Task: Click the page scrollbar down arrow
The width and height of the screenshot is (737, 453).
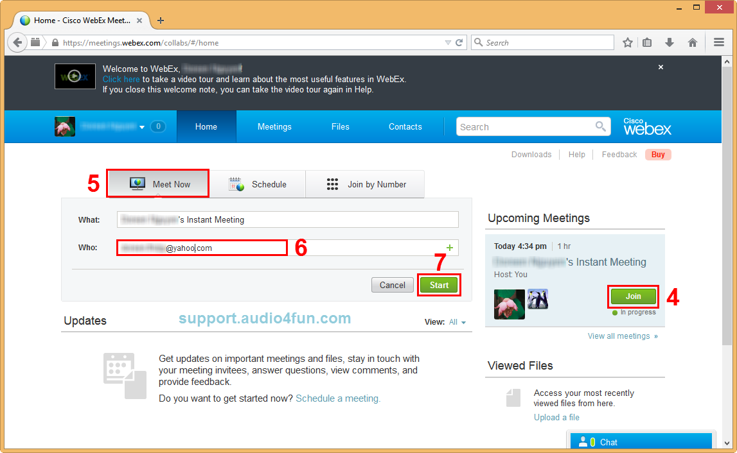Action: coord(727,443)
